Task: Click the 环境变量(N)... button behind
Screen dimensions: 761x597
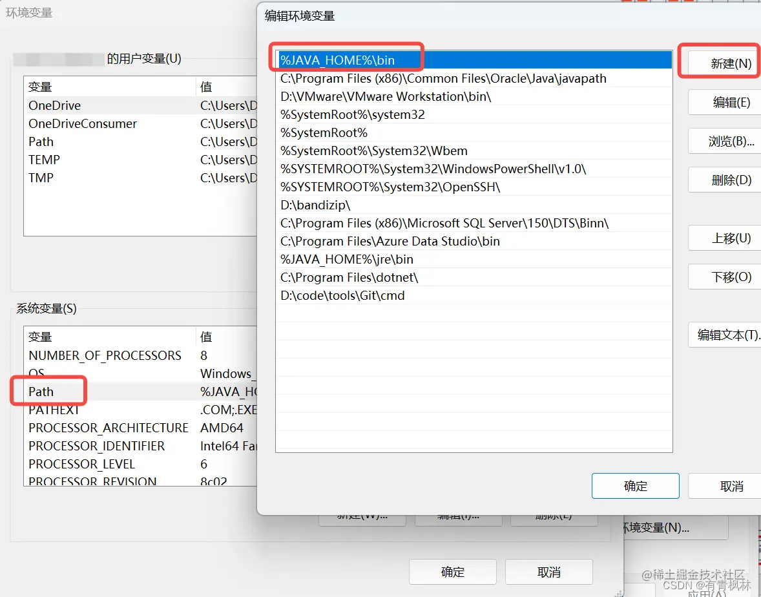Action: tap(676, 528)
